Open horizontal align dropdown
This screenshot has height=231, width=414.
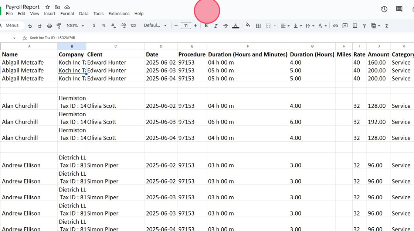pos(285,26)
